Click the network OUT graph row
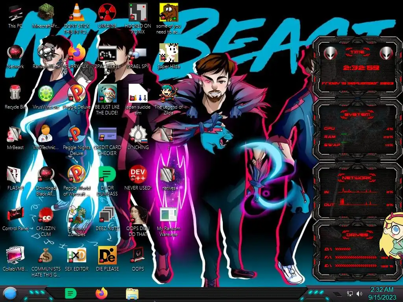The width and height of the screenshot is (403, 302). pyautogui.click(x=359, y=203)
